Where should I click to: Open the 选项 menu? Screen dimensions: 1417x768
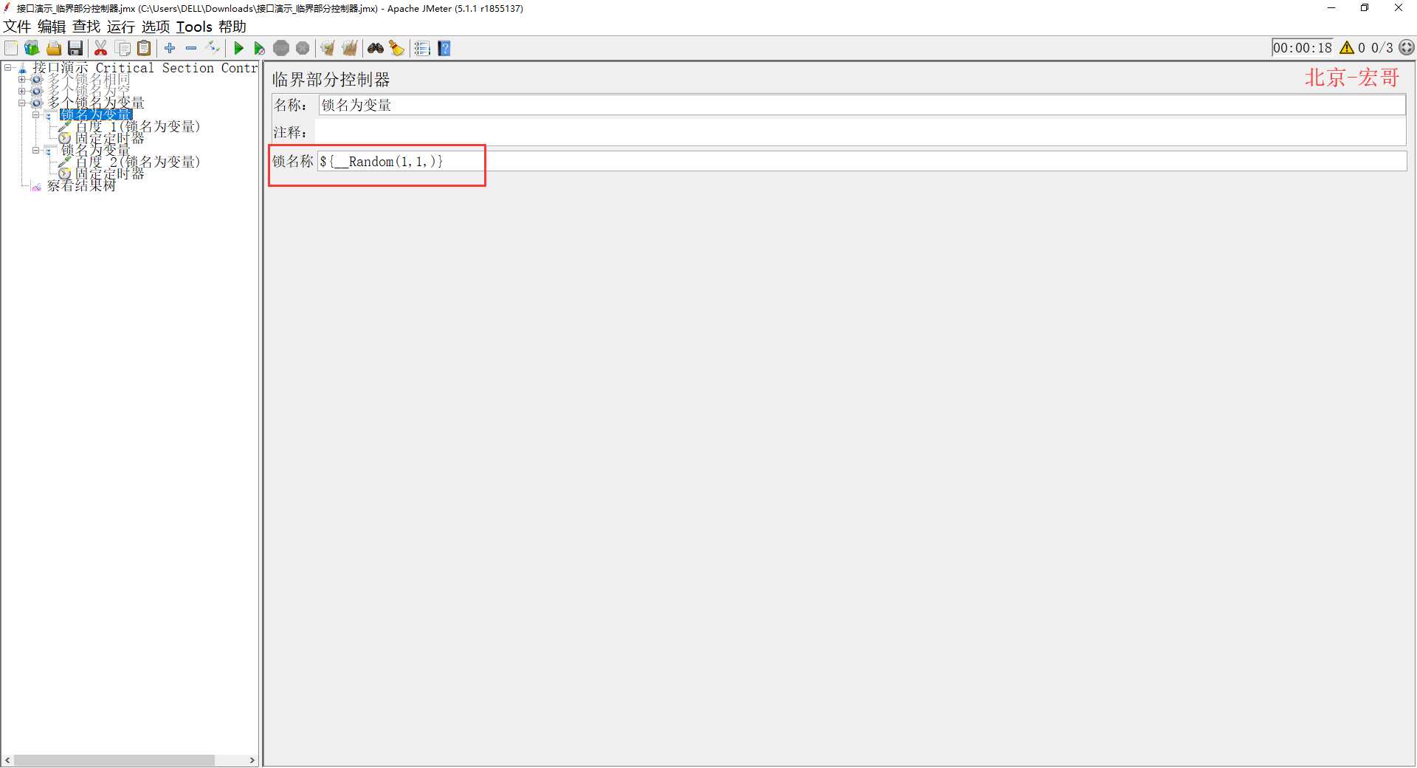156,27
